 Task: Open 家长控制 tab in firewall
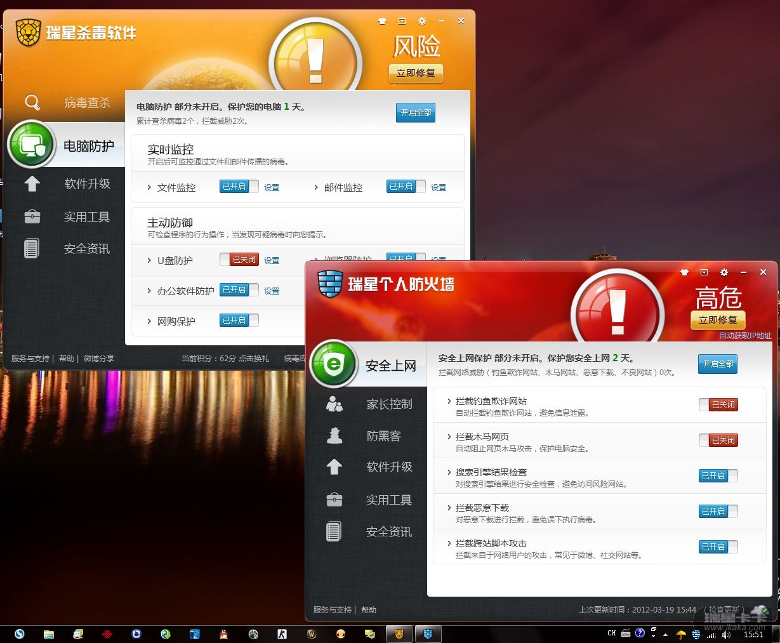click(x=389, y=404)
